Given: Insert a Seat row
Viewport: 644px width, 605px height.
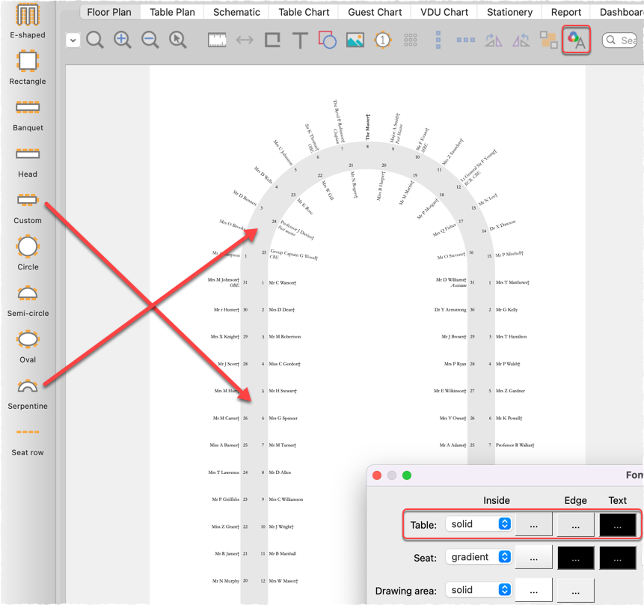Looking at the screenshot, I should point(28,434).
